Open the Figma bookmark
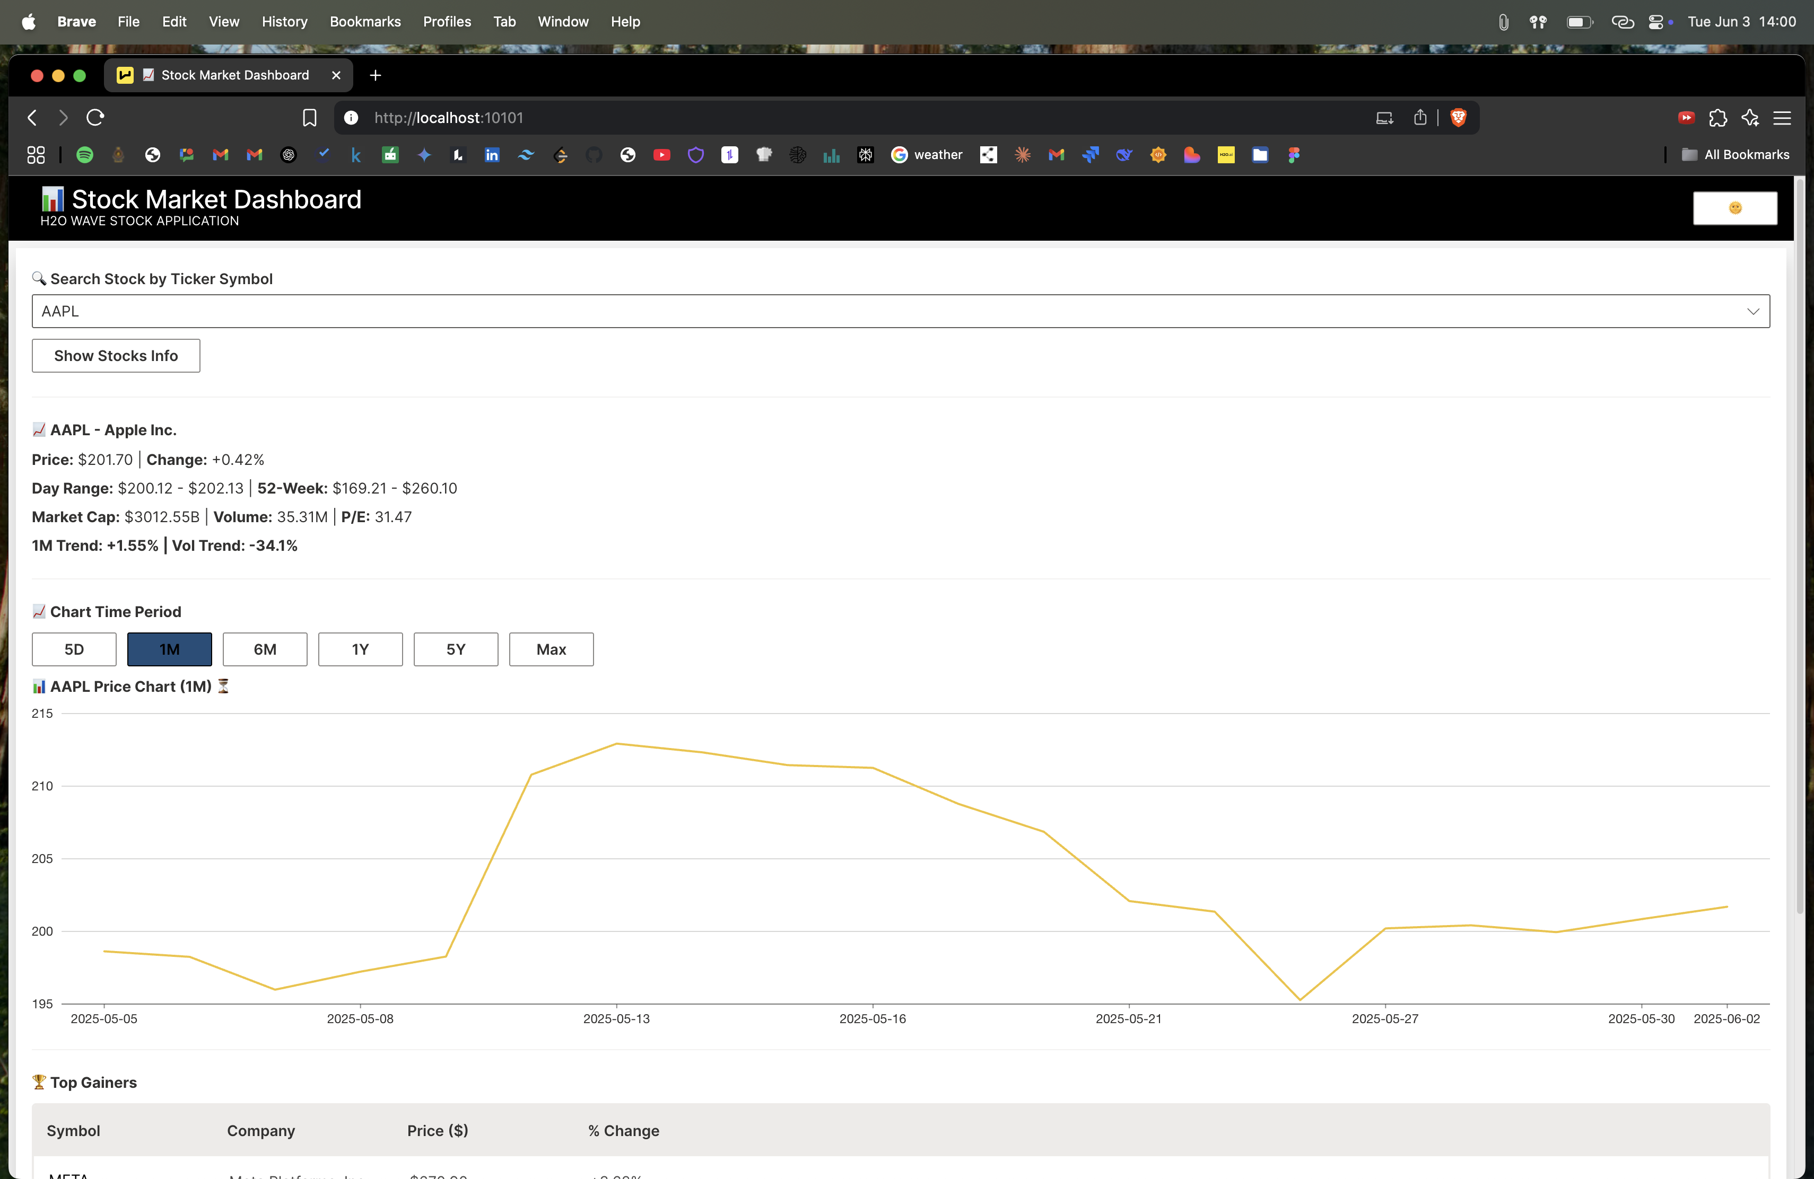The image size is (1814, 1179). pyautogui.click(x=1294, y=155)
